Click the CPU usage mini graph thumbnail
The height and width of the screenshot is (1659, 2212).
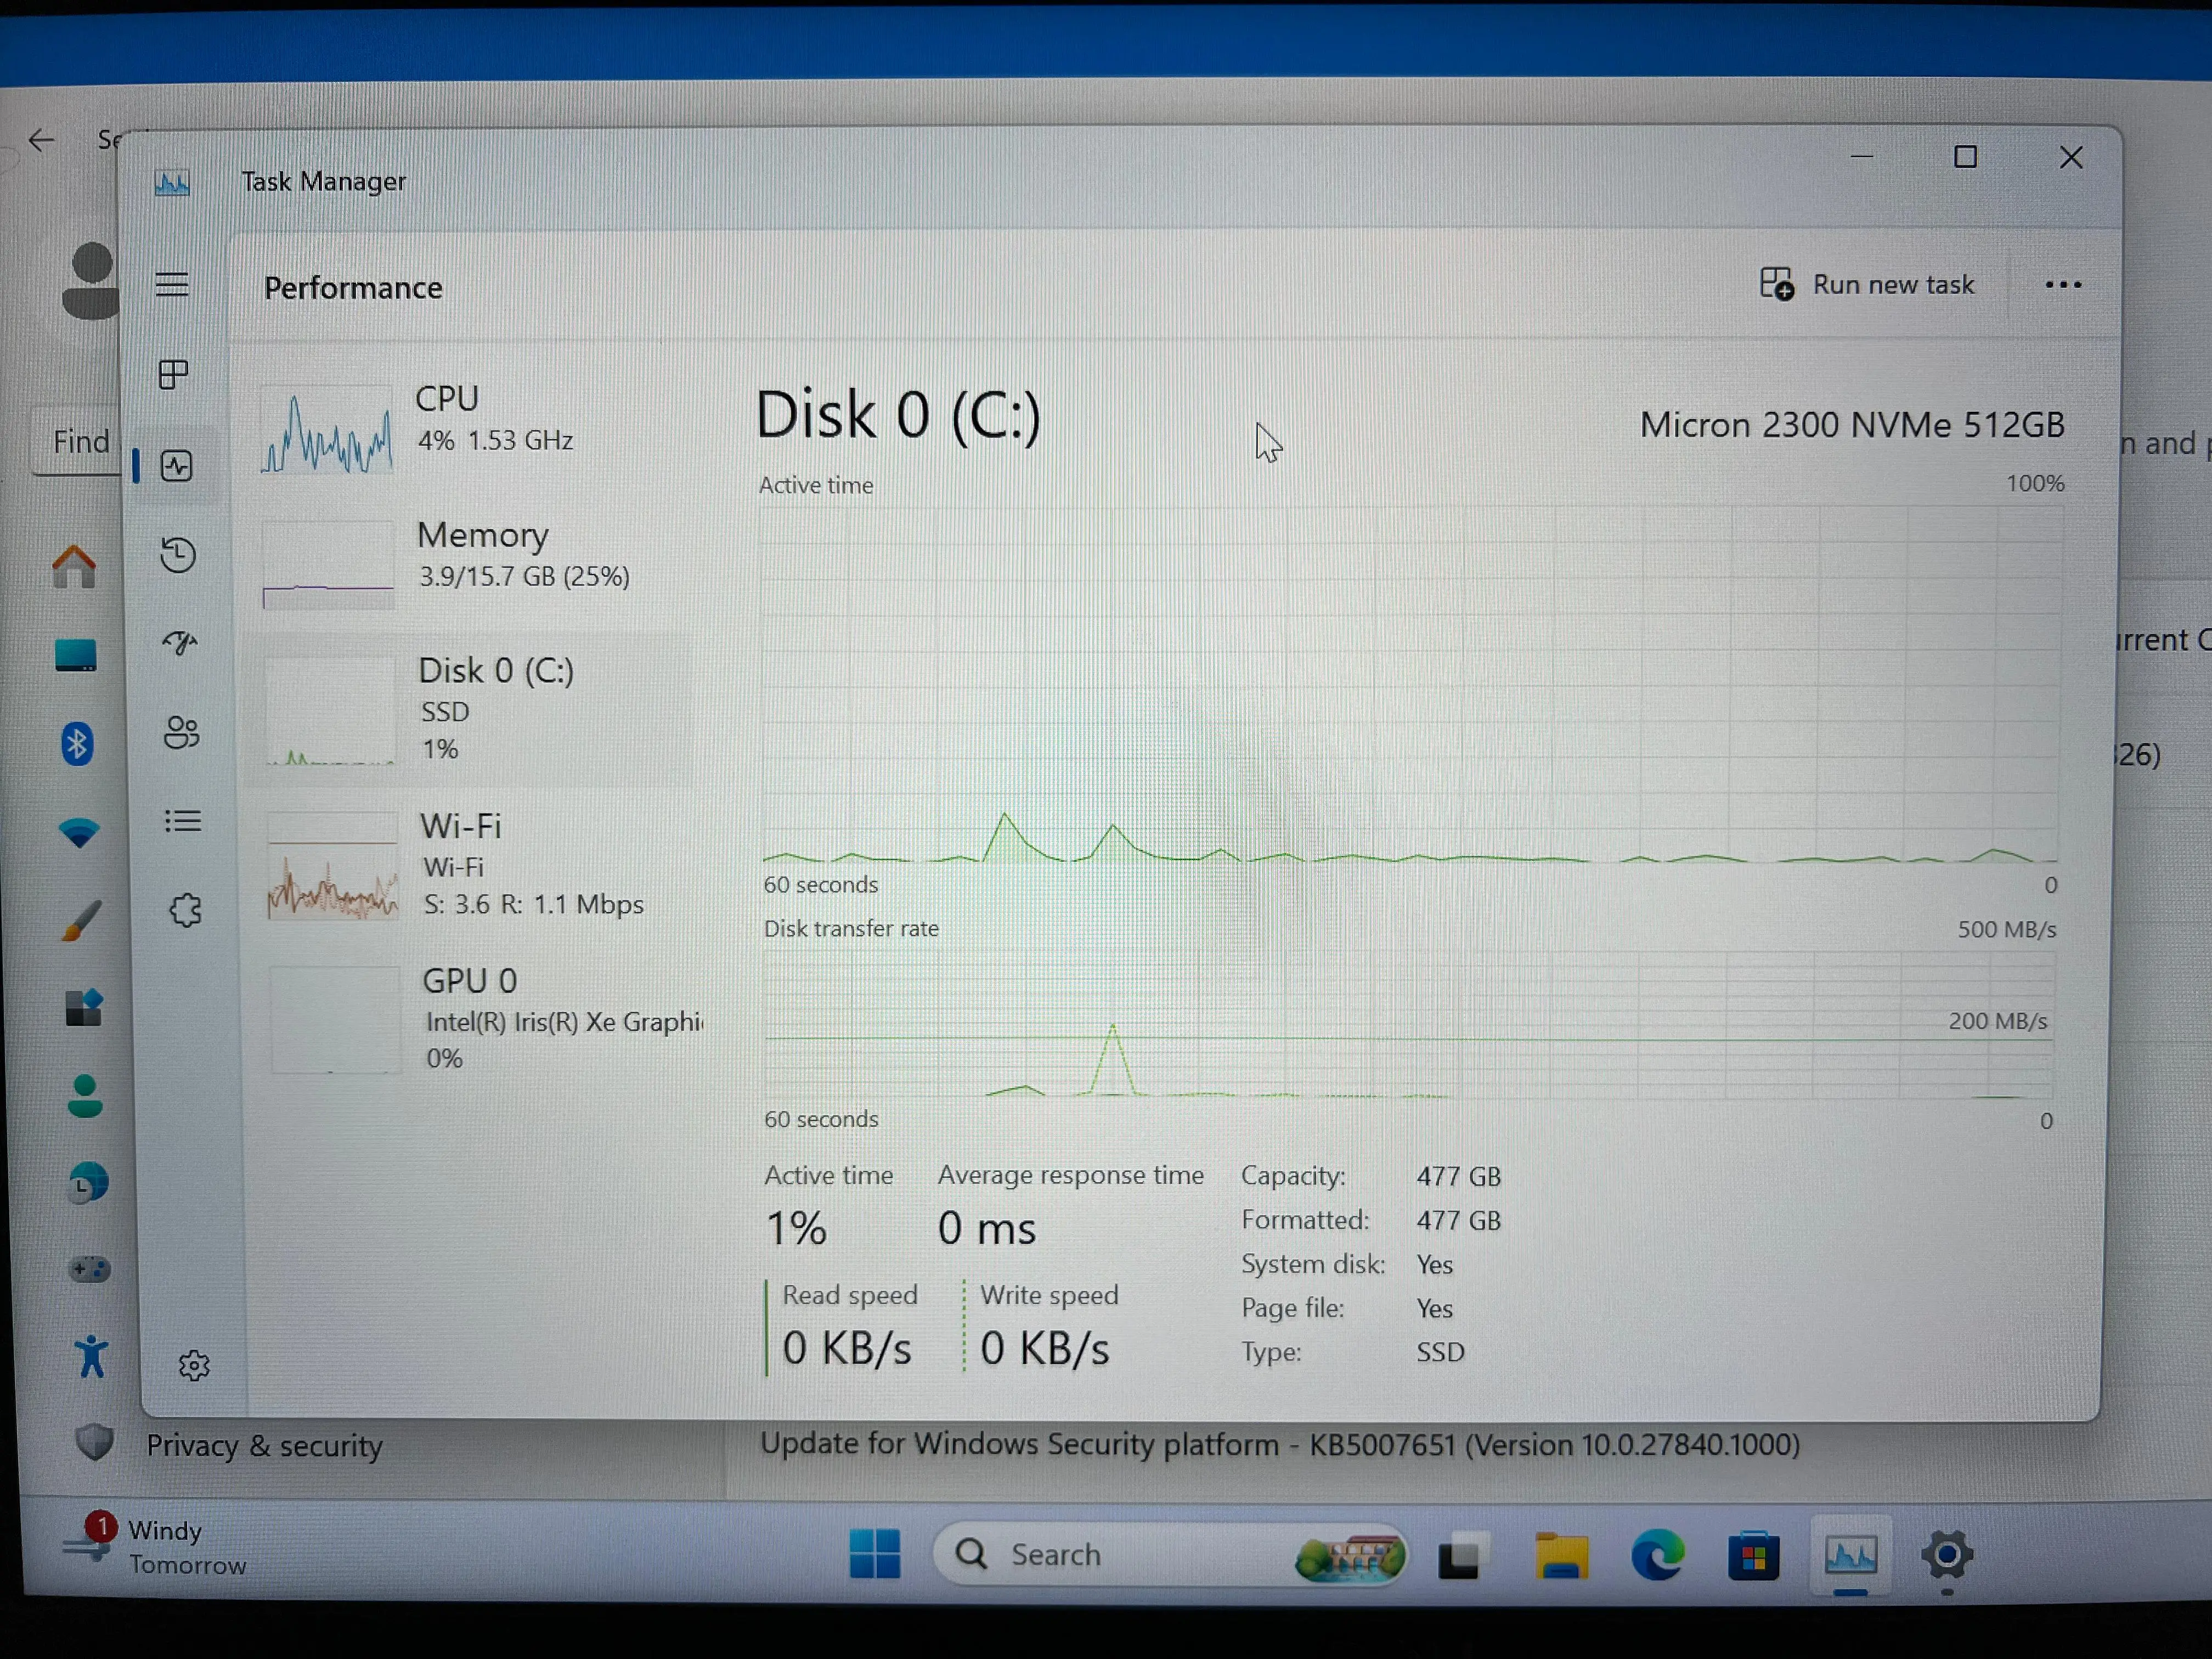(326, 430)
